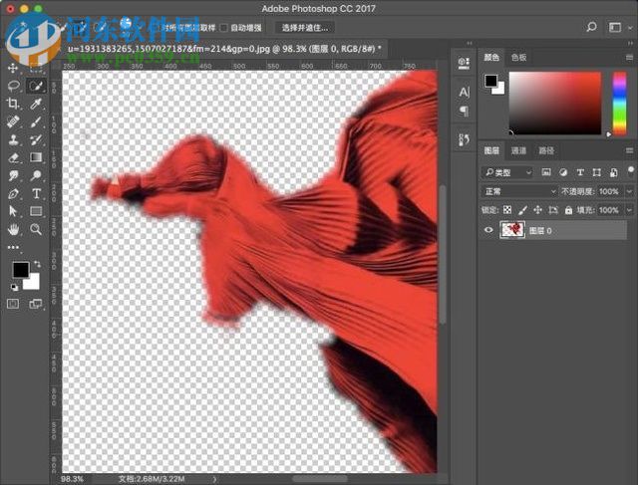The image size is (638, 485).
Task: Expand the 不透明度 opacity dropdown
Action: 628,191
